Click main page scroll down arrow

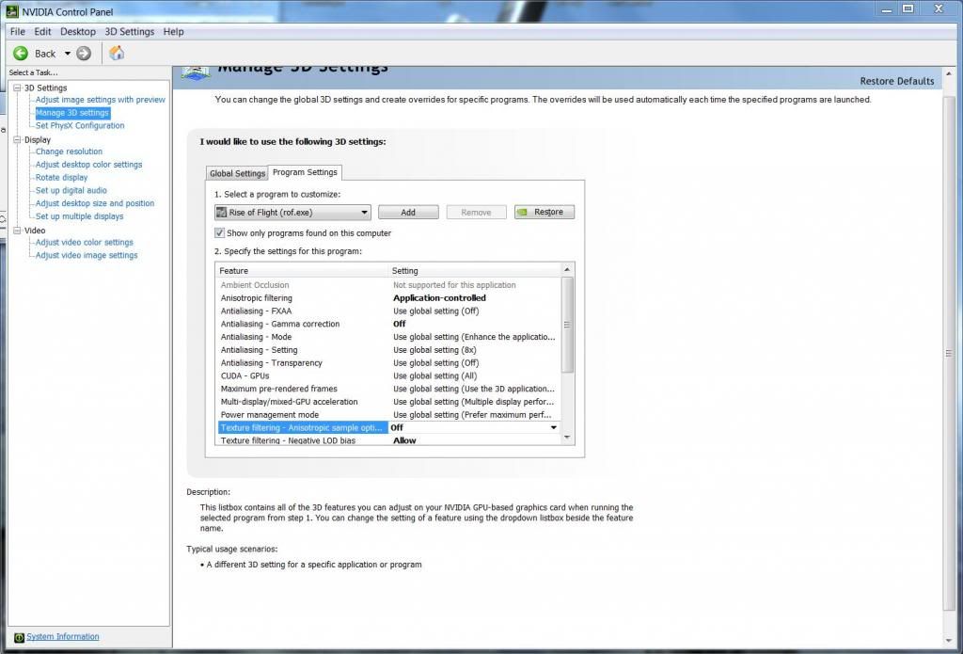point(950,641)
